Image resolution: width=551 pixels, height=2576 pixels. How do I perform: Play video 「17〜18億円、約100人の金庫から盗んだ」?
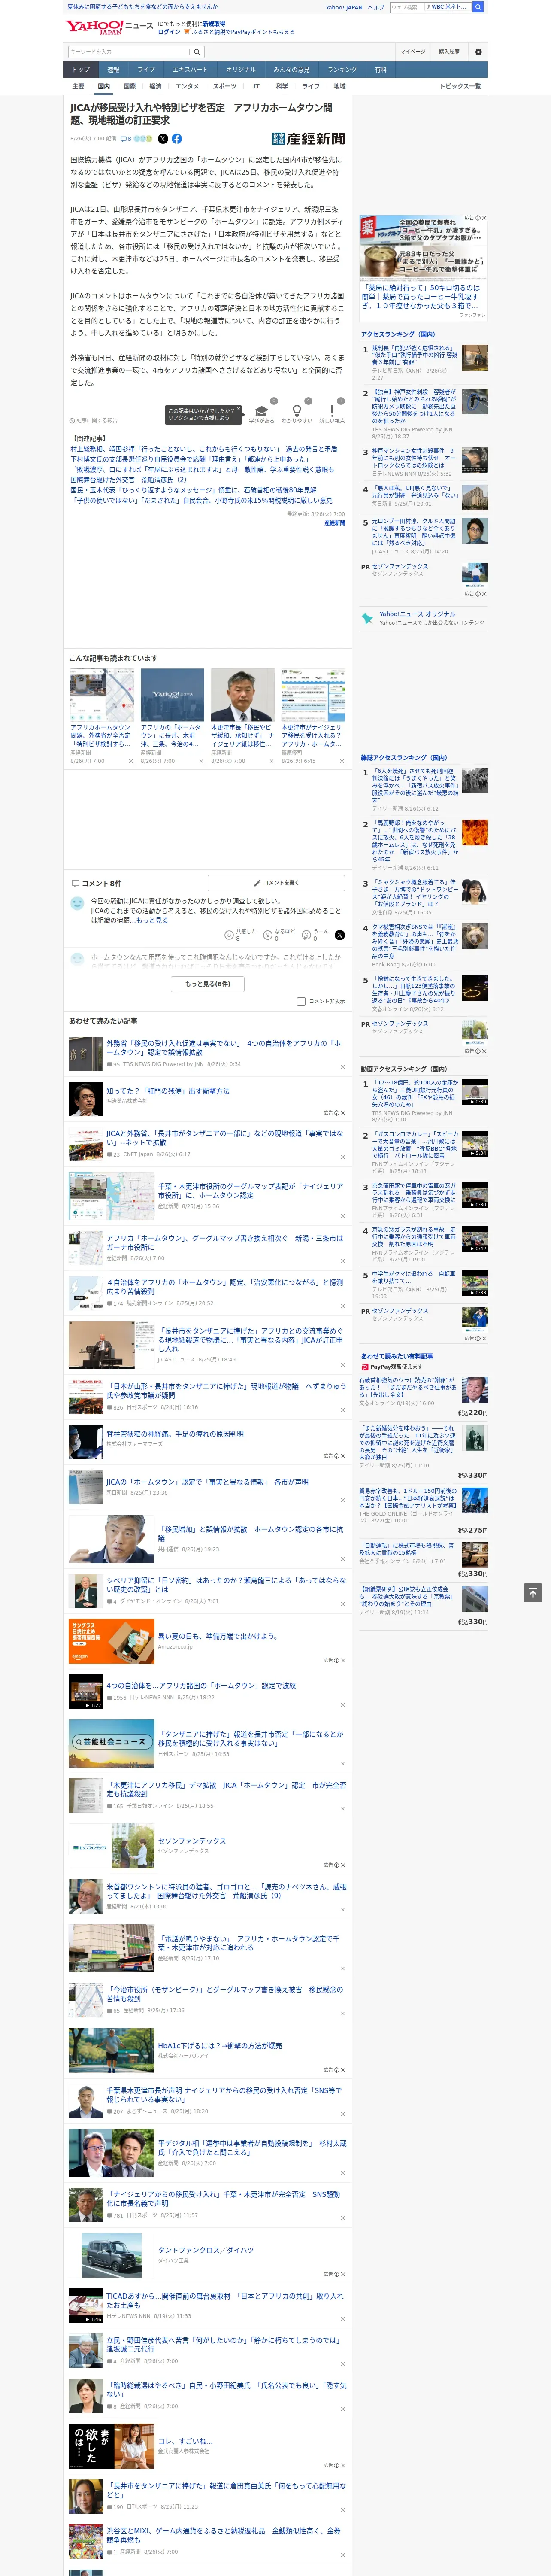tap(475, 1092)
